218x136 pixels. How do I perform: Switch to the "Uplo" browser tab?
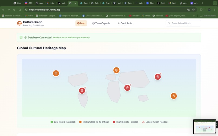[139, 3]
